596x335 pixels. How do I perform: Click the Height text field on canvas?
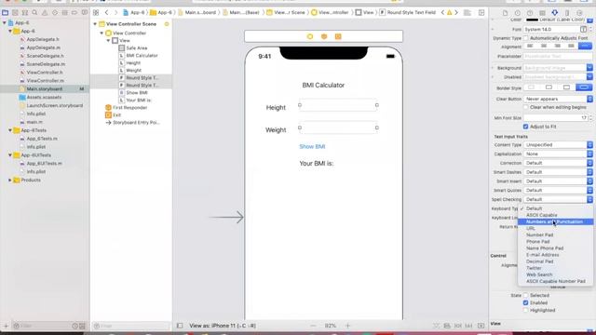click(x=338, y=105)
